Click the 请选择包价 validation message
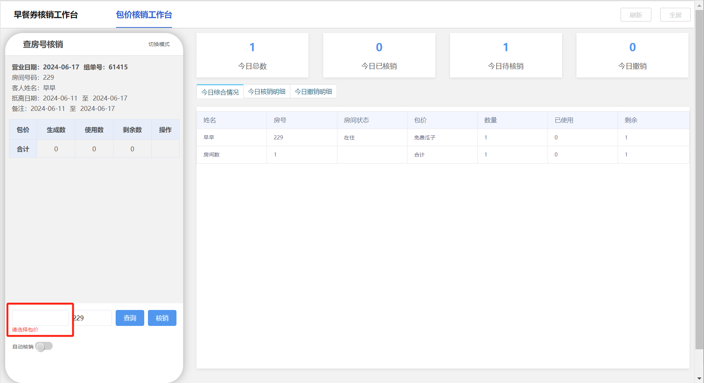Screen dimensions: 704x383 click(25, 330)
